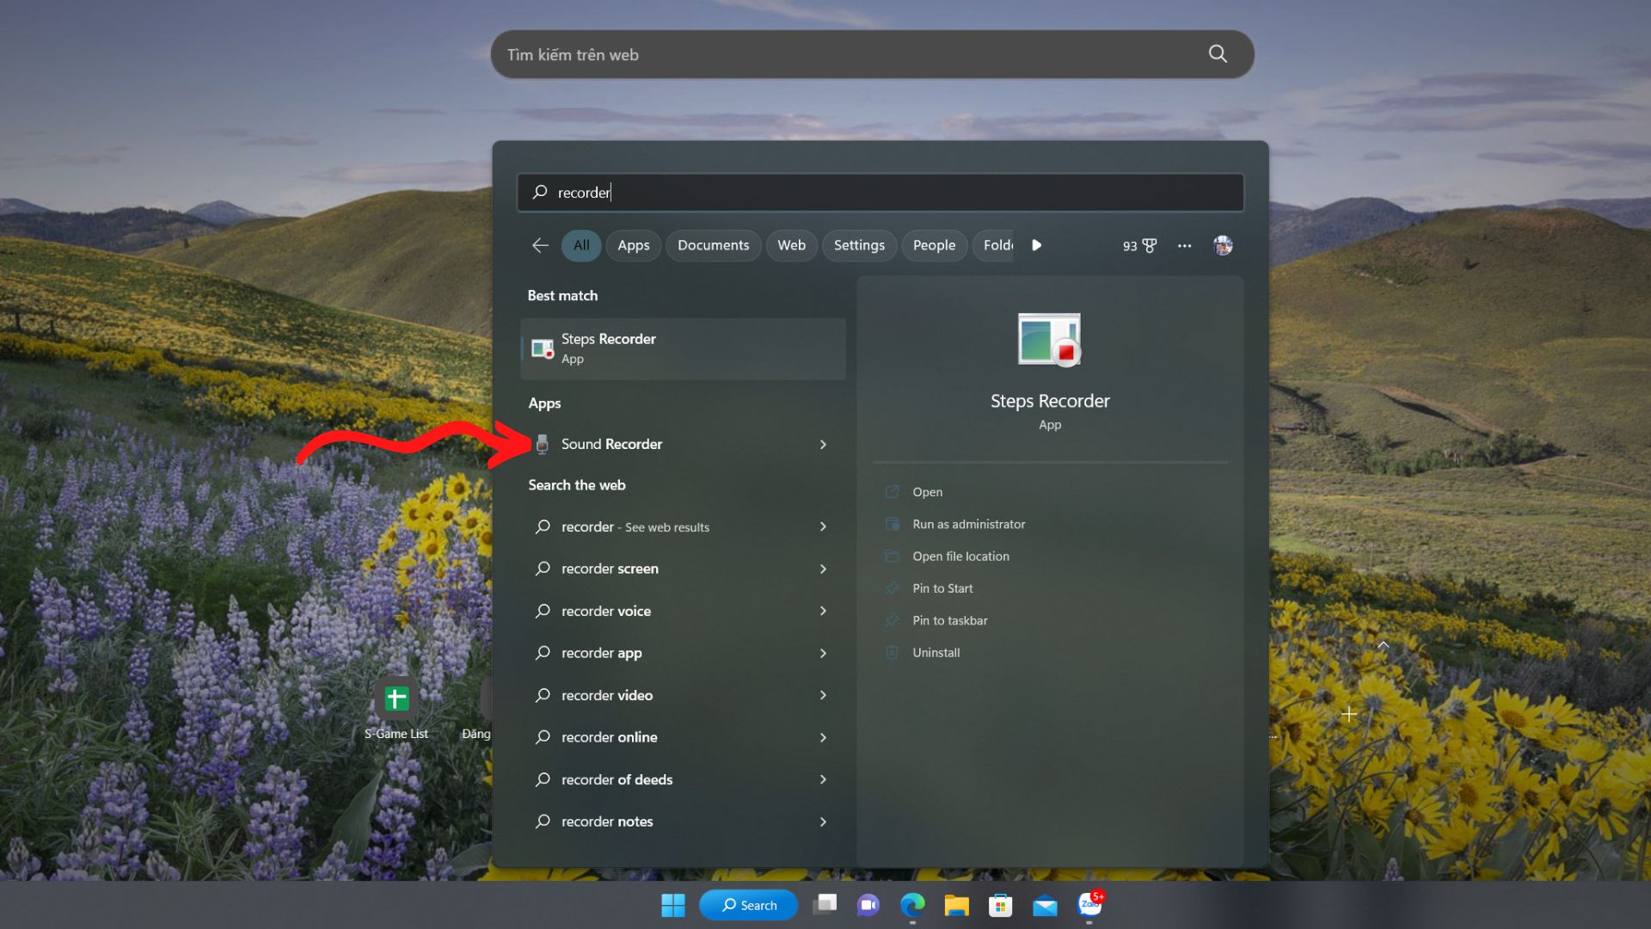1651x929 pixels.
Task: Select 'recorder video' web suggestion text
Action: click(606, 695)
